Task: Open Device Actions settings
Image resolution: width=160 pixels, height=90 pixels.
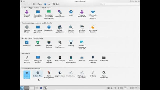Action: click(27, 59)
